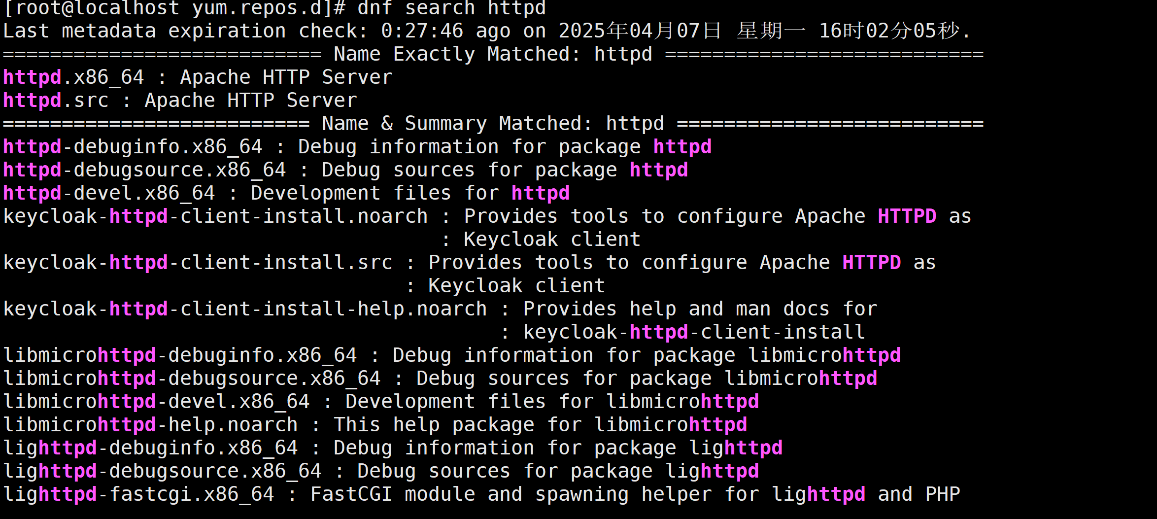
Task: Select the libmicrohttpd-debuginfo.x86_64 line
Action: click(x=452, y=355)
